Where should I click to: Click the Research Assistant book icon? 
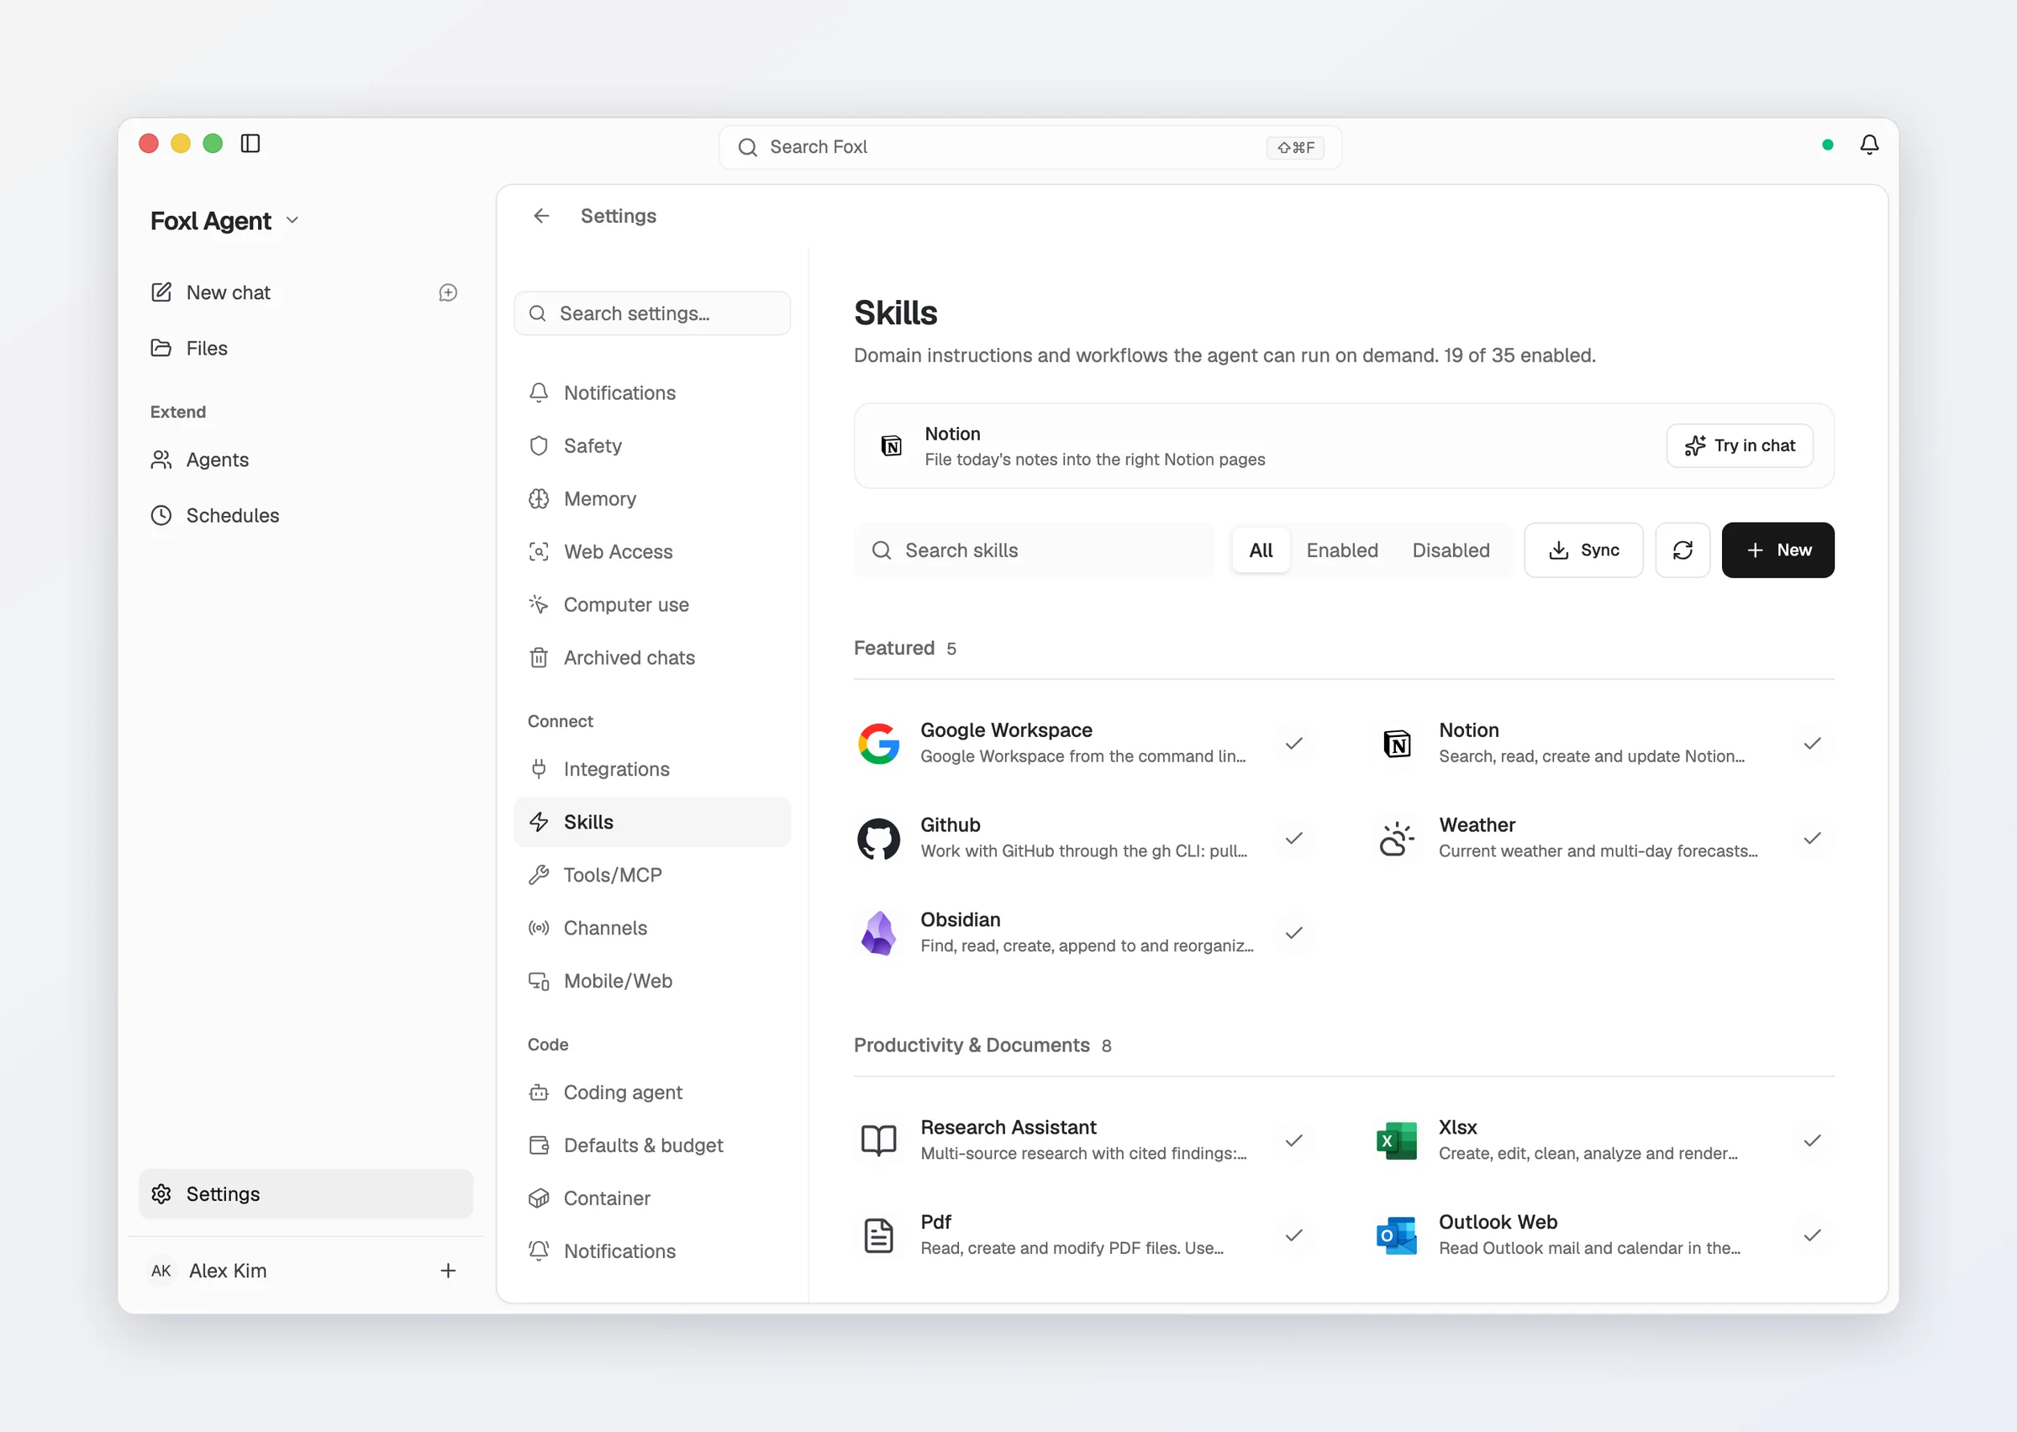click(878, 1140)
